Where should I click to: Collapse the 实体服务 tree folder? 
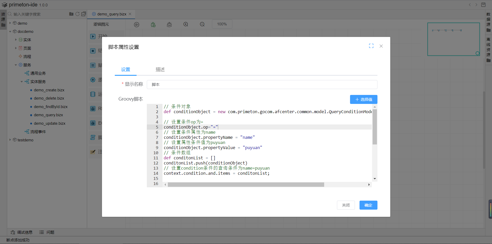pos(22,82)
